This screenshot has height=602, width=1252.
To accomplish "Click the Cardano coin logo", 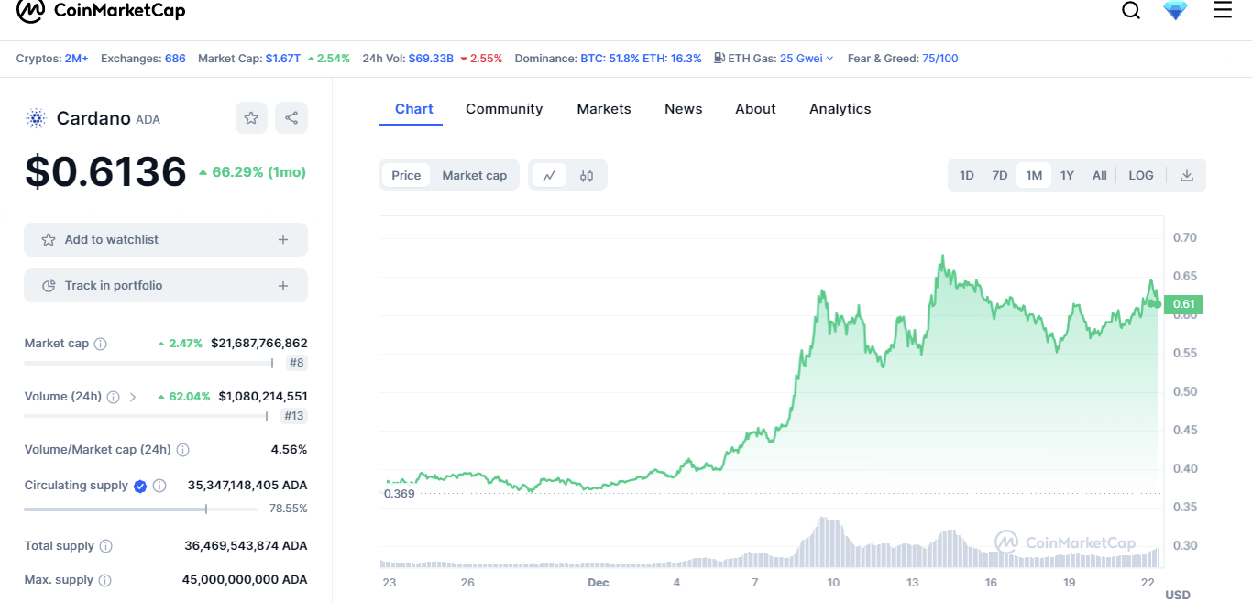I will coord(37,118).
